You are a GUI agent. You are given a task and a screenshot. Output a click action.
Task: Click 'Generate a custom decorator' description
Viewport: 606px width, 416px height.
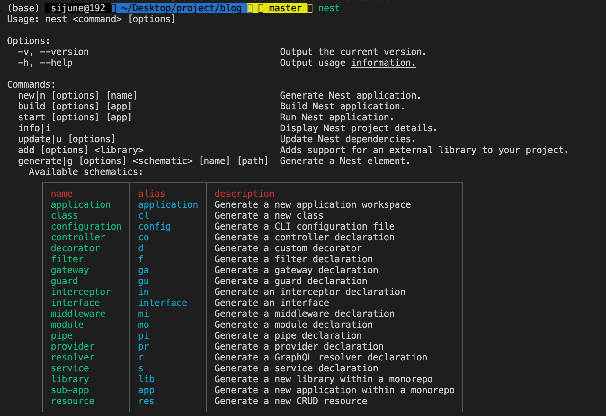[x=288, y=248]
